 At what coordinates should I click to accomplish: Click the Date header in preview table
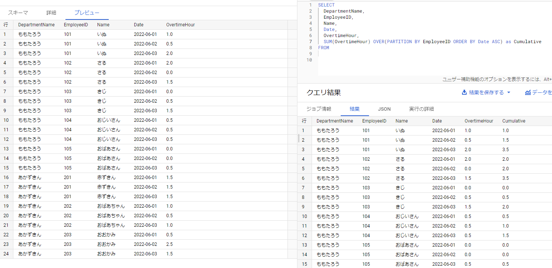(x=139, y=25)
